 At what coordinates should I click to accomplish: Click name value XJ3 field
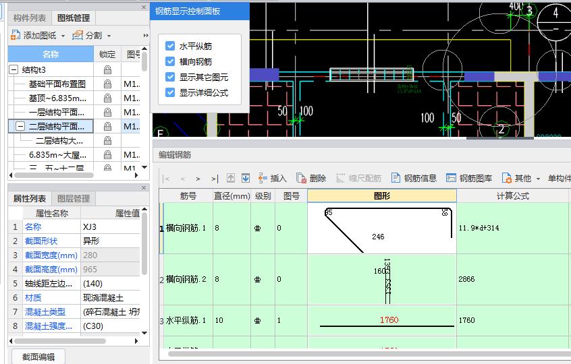point(110,226)
